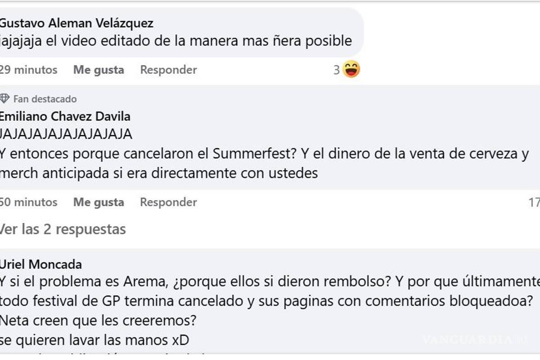
Task: Like Emiliano's comment with Me gusta
Action: coord(99,202)
